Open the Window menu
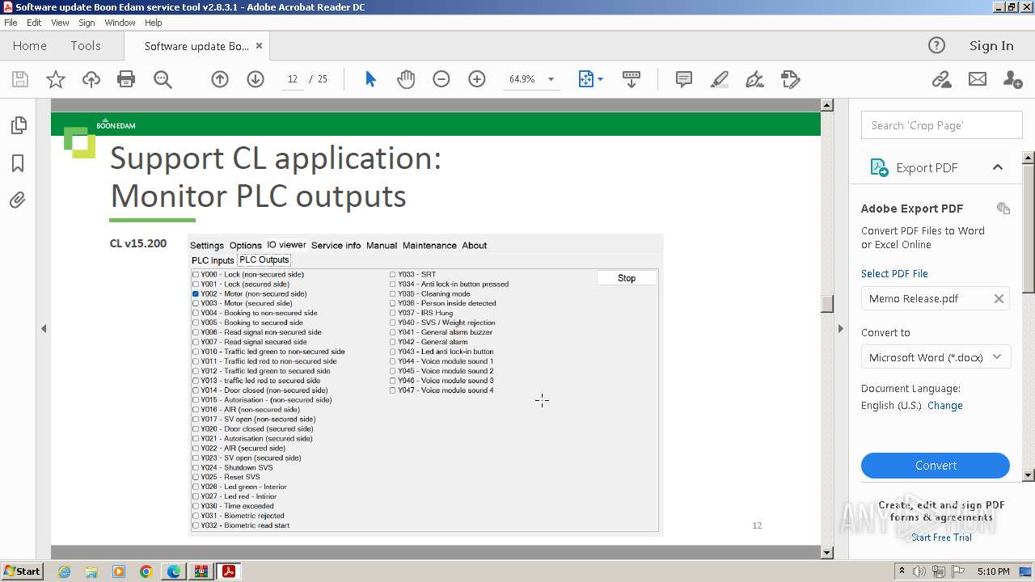This screenshot has width=1035, height=582. (x=120, y=23)
